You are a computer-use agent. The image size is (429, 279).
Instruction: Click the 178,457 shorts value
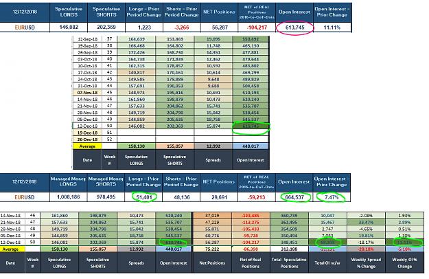coord(175,66)
